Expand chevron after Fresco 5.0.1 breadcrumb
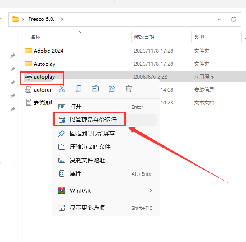The image size is (246, 242). pyautogui.click(x=62, y=19)
